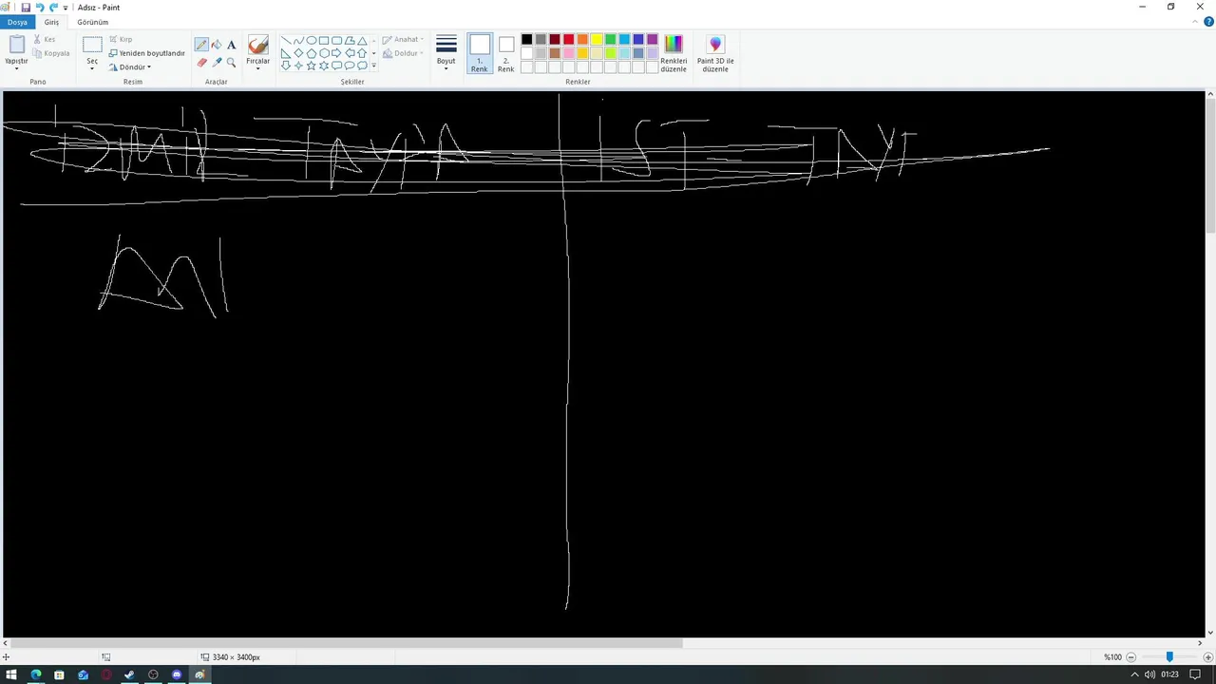Viewport: 1216px width, 684px height.
Task: Pick the black color swatch
Action: click(x=526, y=39)
